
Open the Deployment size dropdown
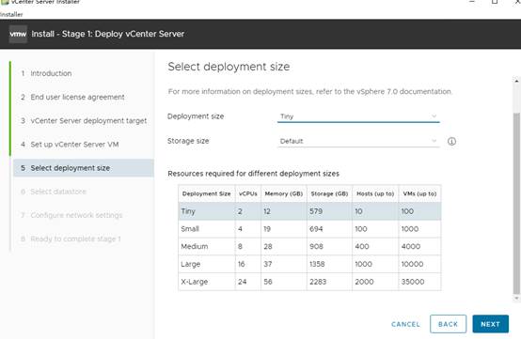(x=358, y=116)
